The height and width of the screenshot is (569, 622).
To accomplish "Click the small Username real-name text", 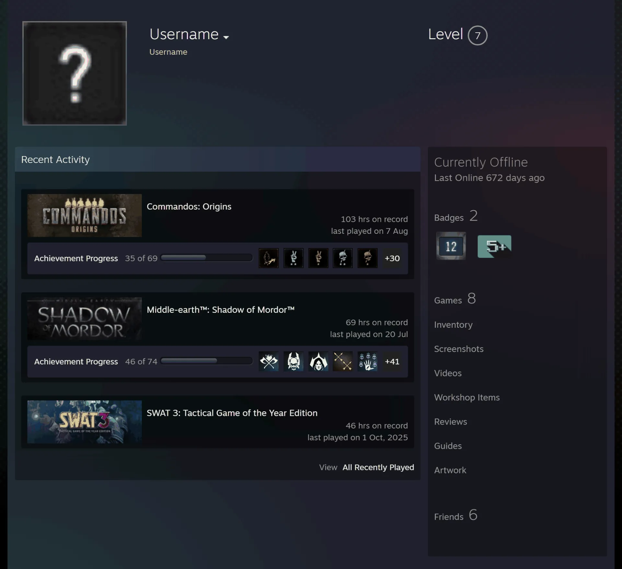I will coord(168,52).
